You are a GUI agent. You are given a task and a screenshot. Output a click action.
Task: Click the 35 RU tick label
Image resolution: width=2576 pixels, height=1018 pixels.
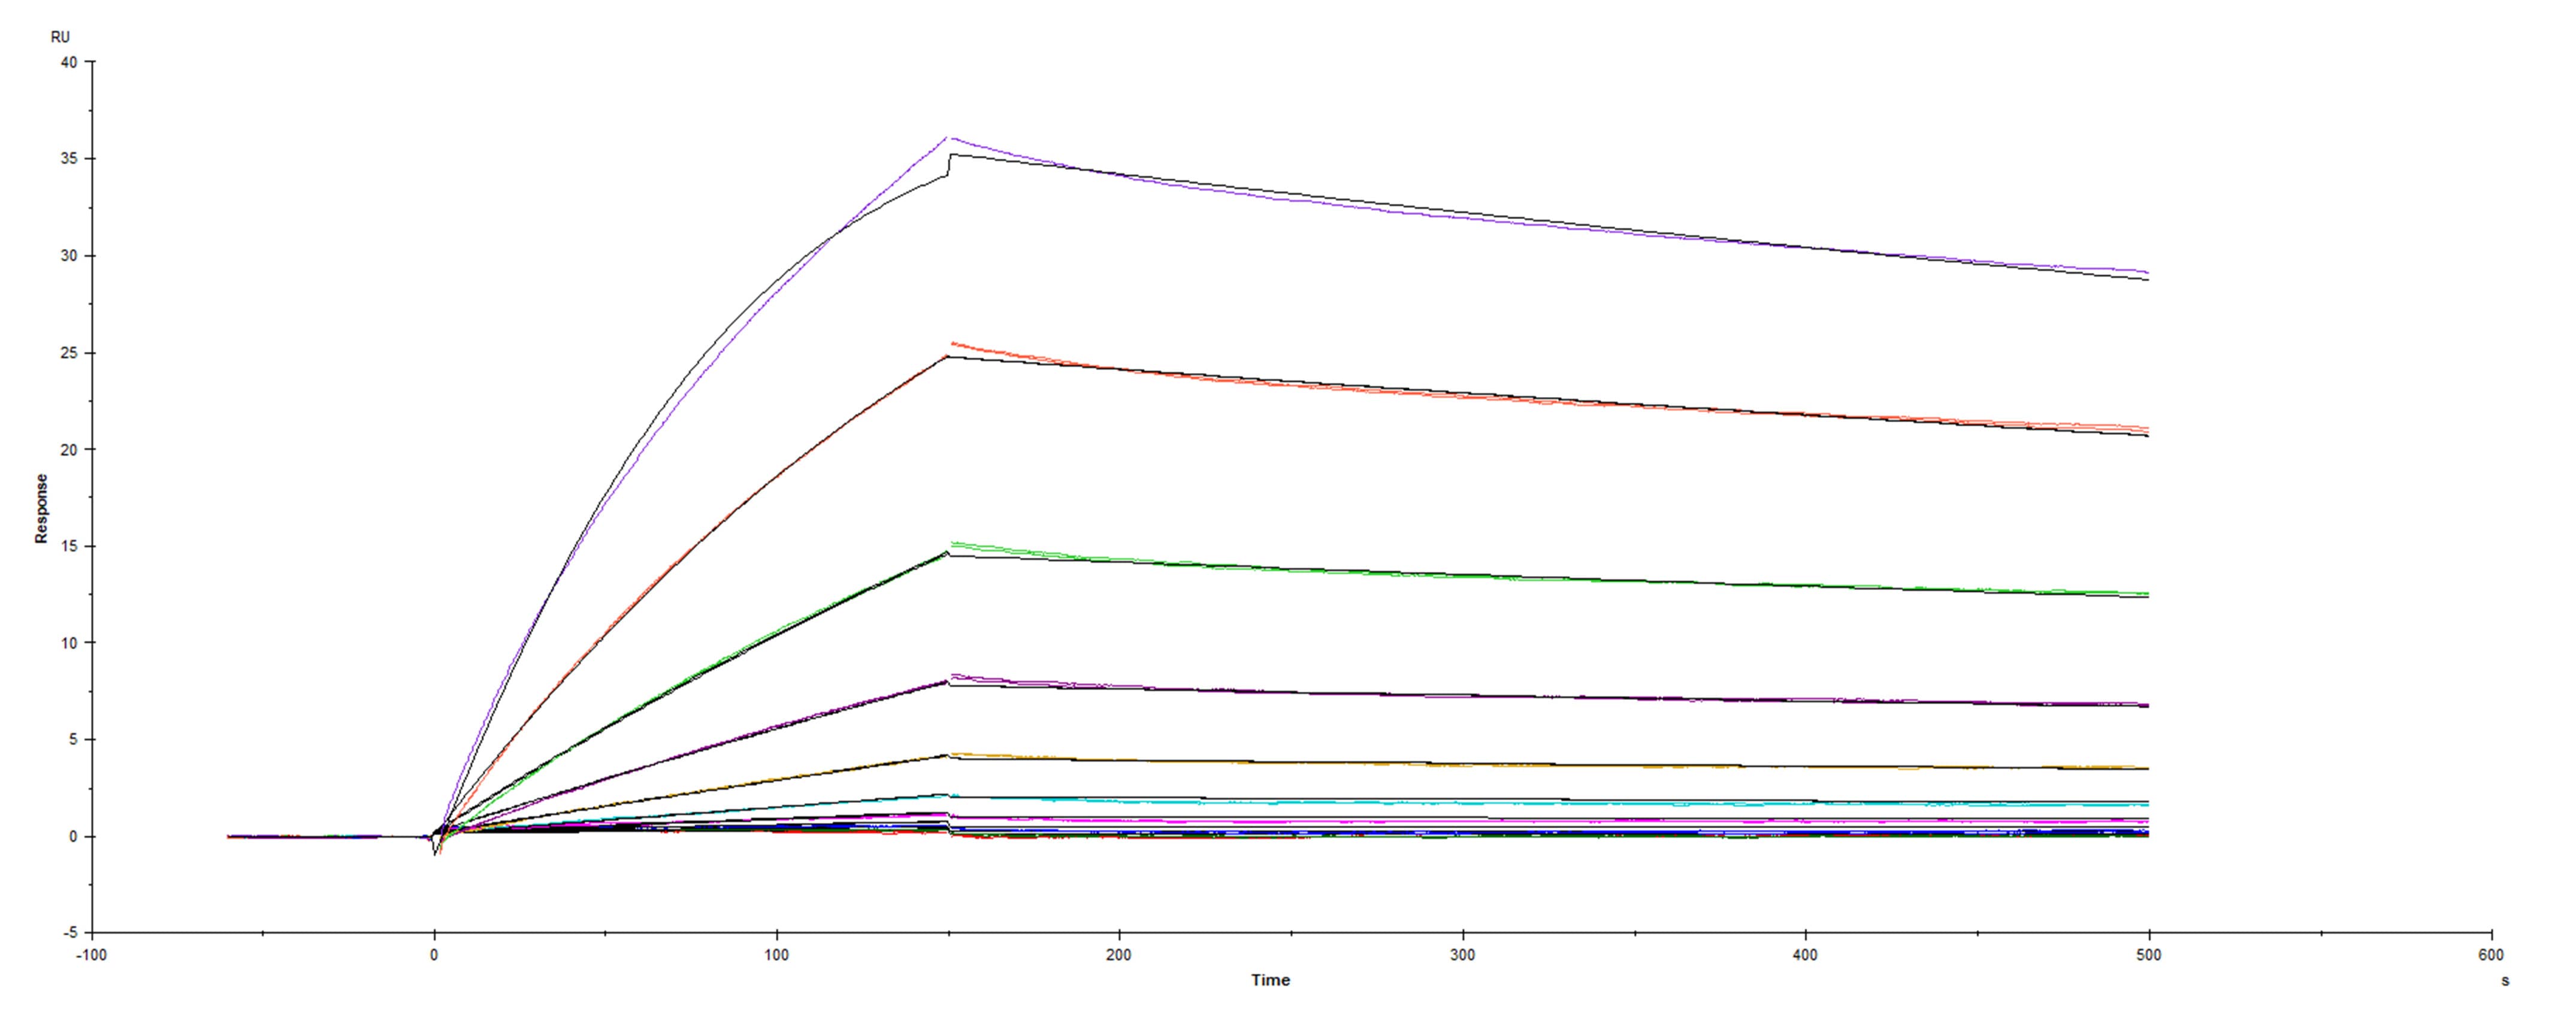[x=68, y=159]
